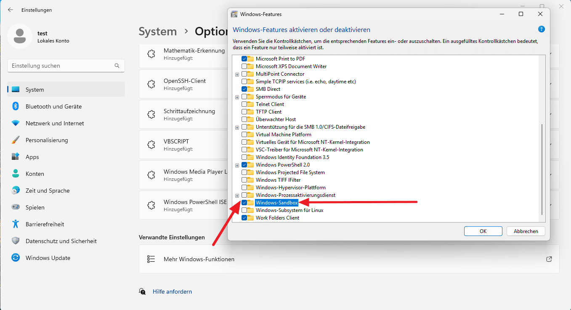Confirm features with the OK button

pyautogui.click(x=483, y=231)
